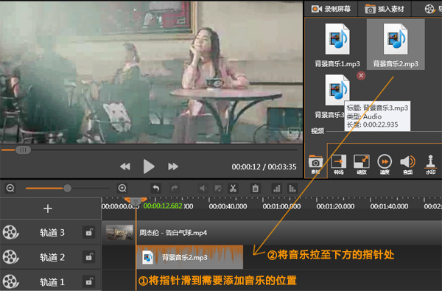The width and height of the screenshot is (442, 291).
Task: Undo the last edit
Action: (156, 188)
